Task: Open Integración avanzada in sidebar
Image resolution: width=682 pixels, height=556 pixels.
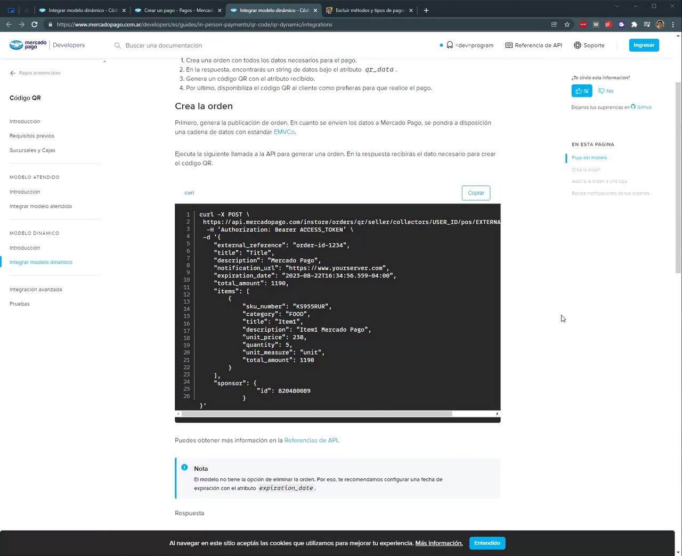Action: click(x=36, y=290)
